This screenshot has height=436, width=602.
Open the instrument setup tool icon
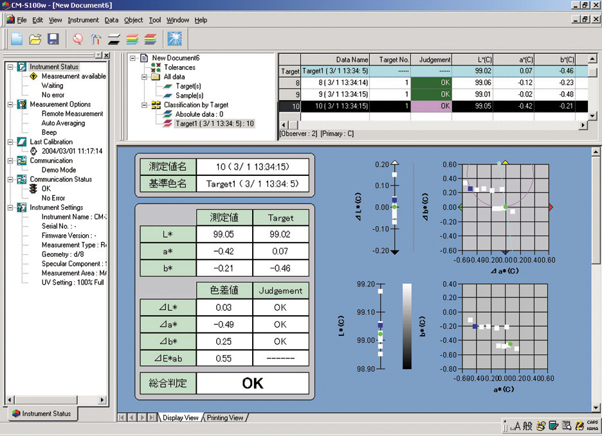96,39
